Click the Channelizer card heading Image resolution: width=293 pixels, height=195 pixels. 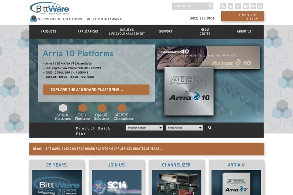click(x=176, y=165)
